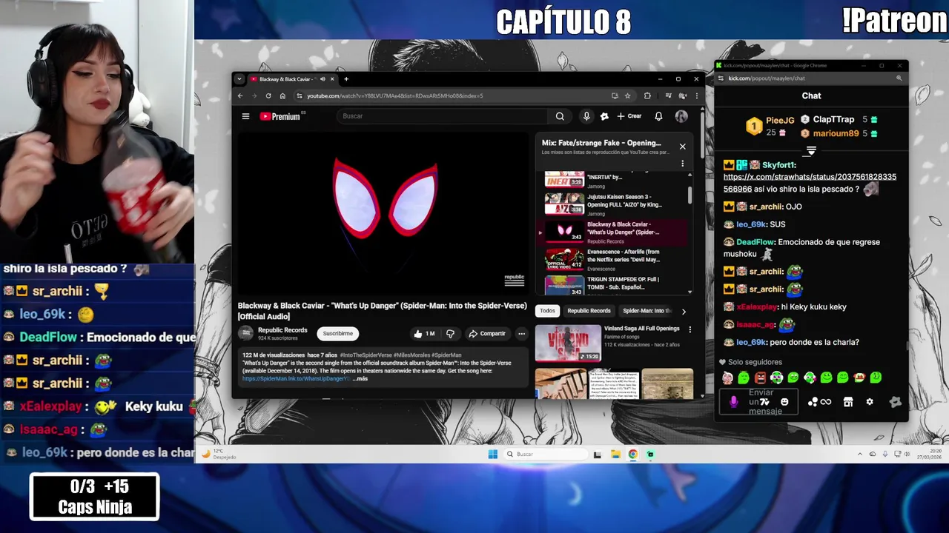949x533 pixels.
Task: Click the YouTube Buscar search field
Action: [443, 116]
